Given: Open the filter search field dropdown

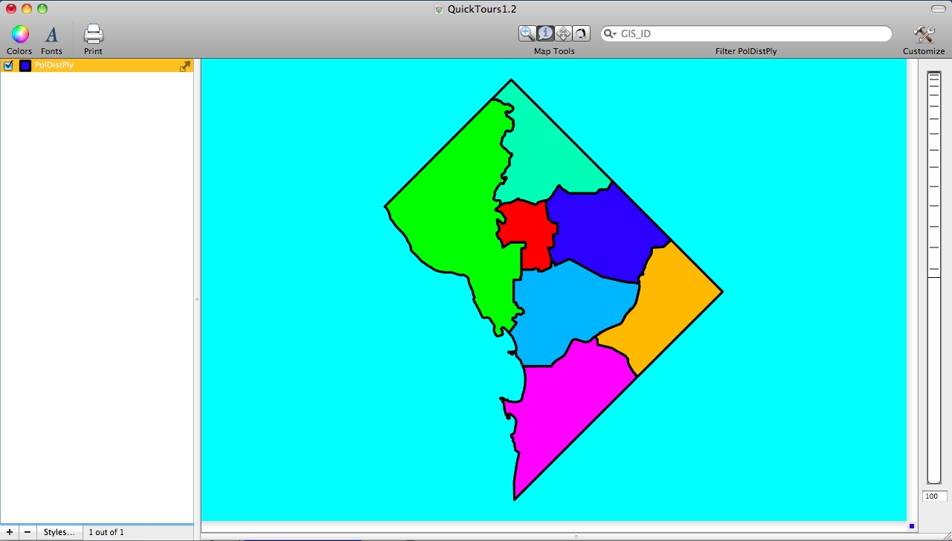Looking at the screenshot, I should 610,33.
